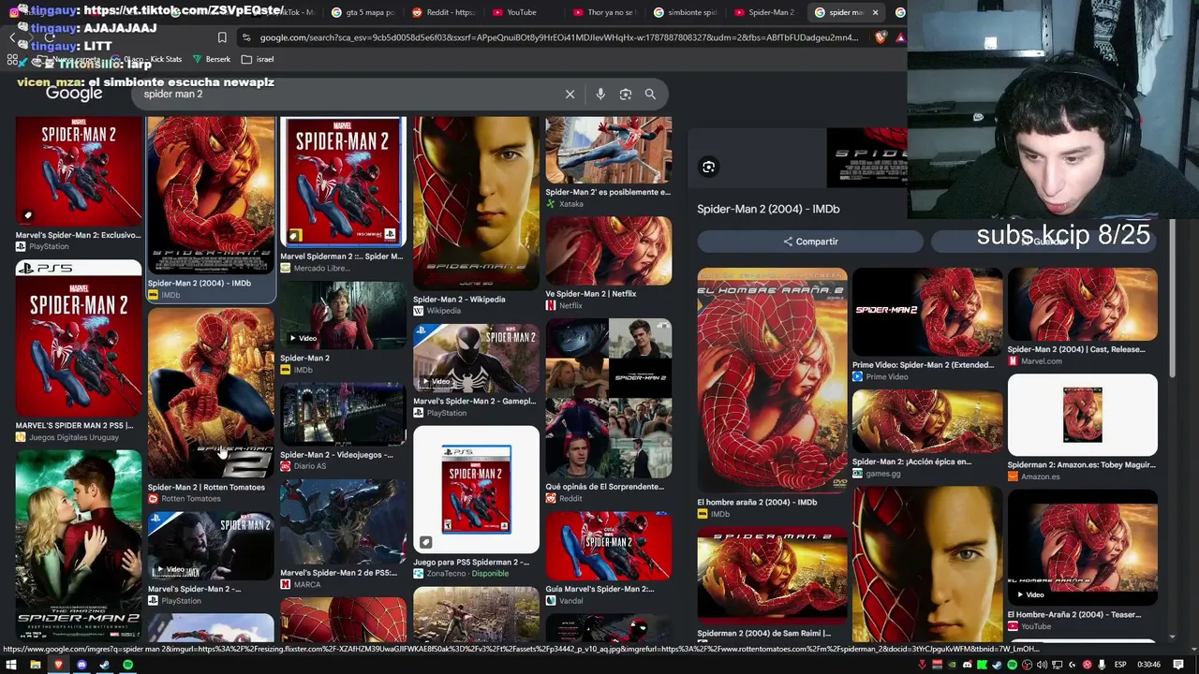This screenshot has height=674, width=1199.
Task: Search inside the preview image with Lens
Action: 709,167
